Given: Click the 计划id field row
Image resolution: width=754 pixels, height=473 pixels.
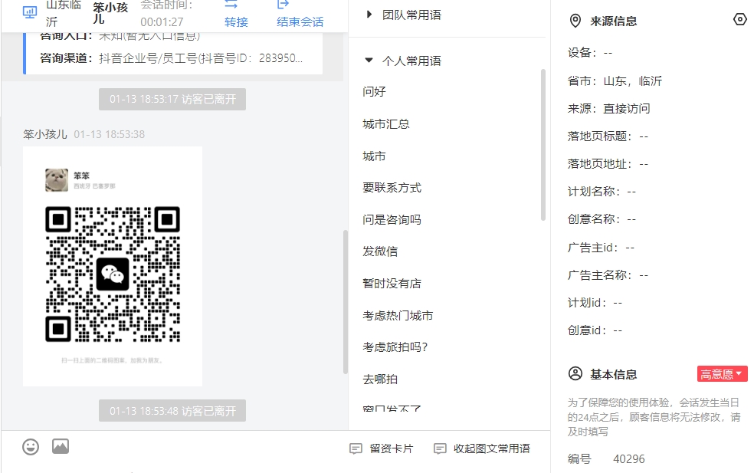Looking at the screenshot, I should click(595, 303).
